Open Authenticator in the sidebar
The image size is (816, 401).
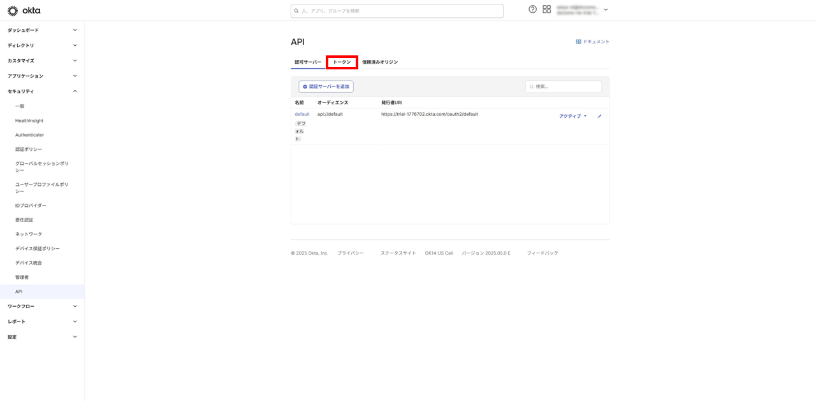30,135
